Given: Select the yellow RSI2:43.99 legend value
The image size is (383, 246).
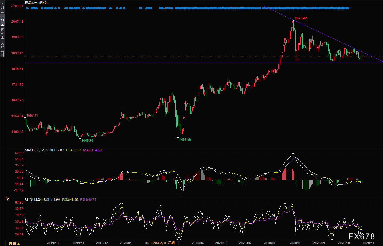Looking at the screenshot, I should point(70,200).
